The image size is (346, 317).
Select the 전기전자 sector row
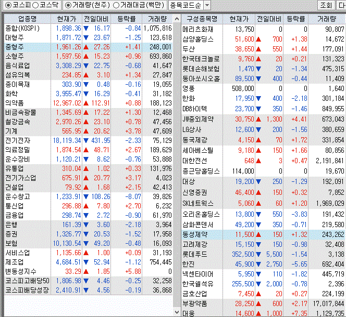point(88,141)
